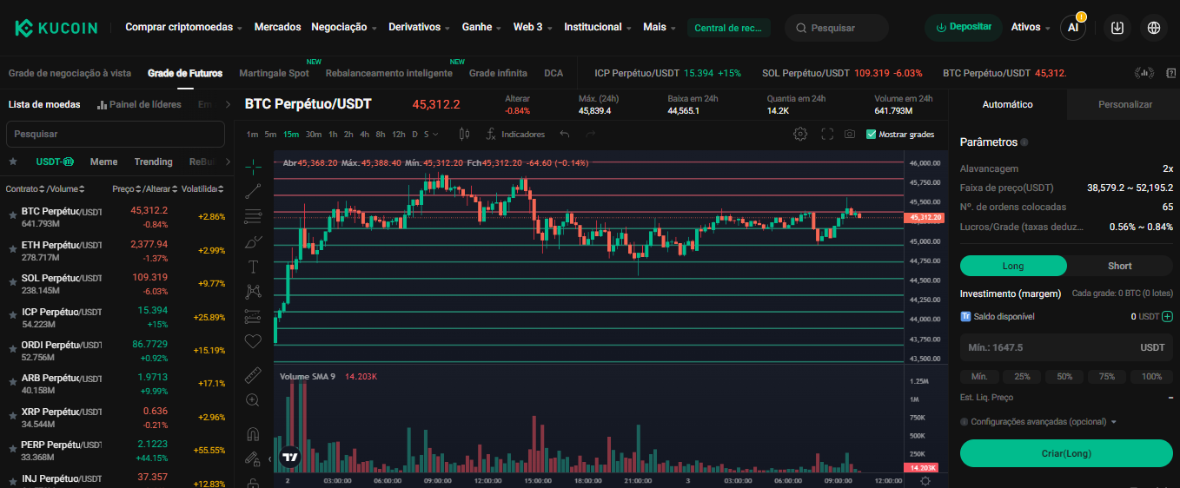
Task: Switch to Rebalanceamento inteligente tab
Action: [x=389, y=73]
